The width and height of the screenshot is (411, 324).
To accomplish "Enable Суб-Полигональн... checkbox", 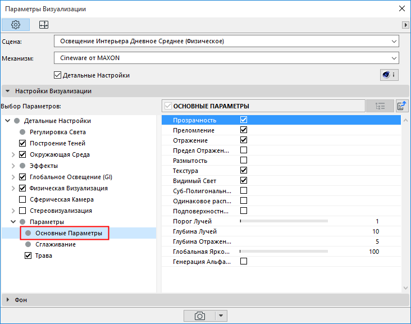I will tap(244, 190).
